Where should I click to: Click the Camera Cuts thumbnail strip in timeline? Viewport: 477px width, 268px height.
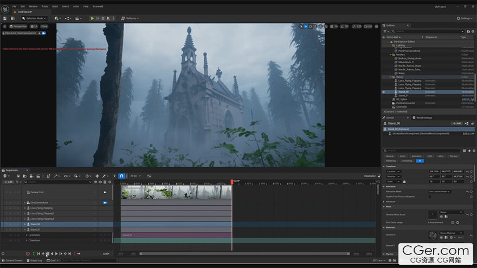coord(176,193)
